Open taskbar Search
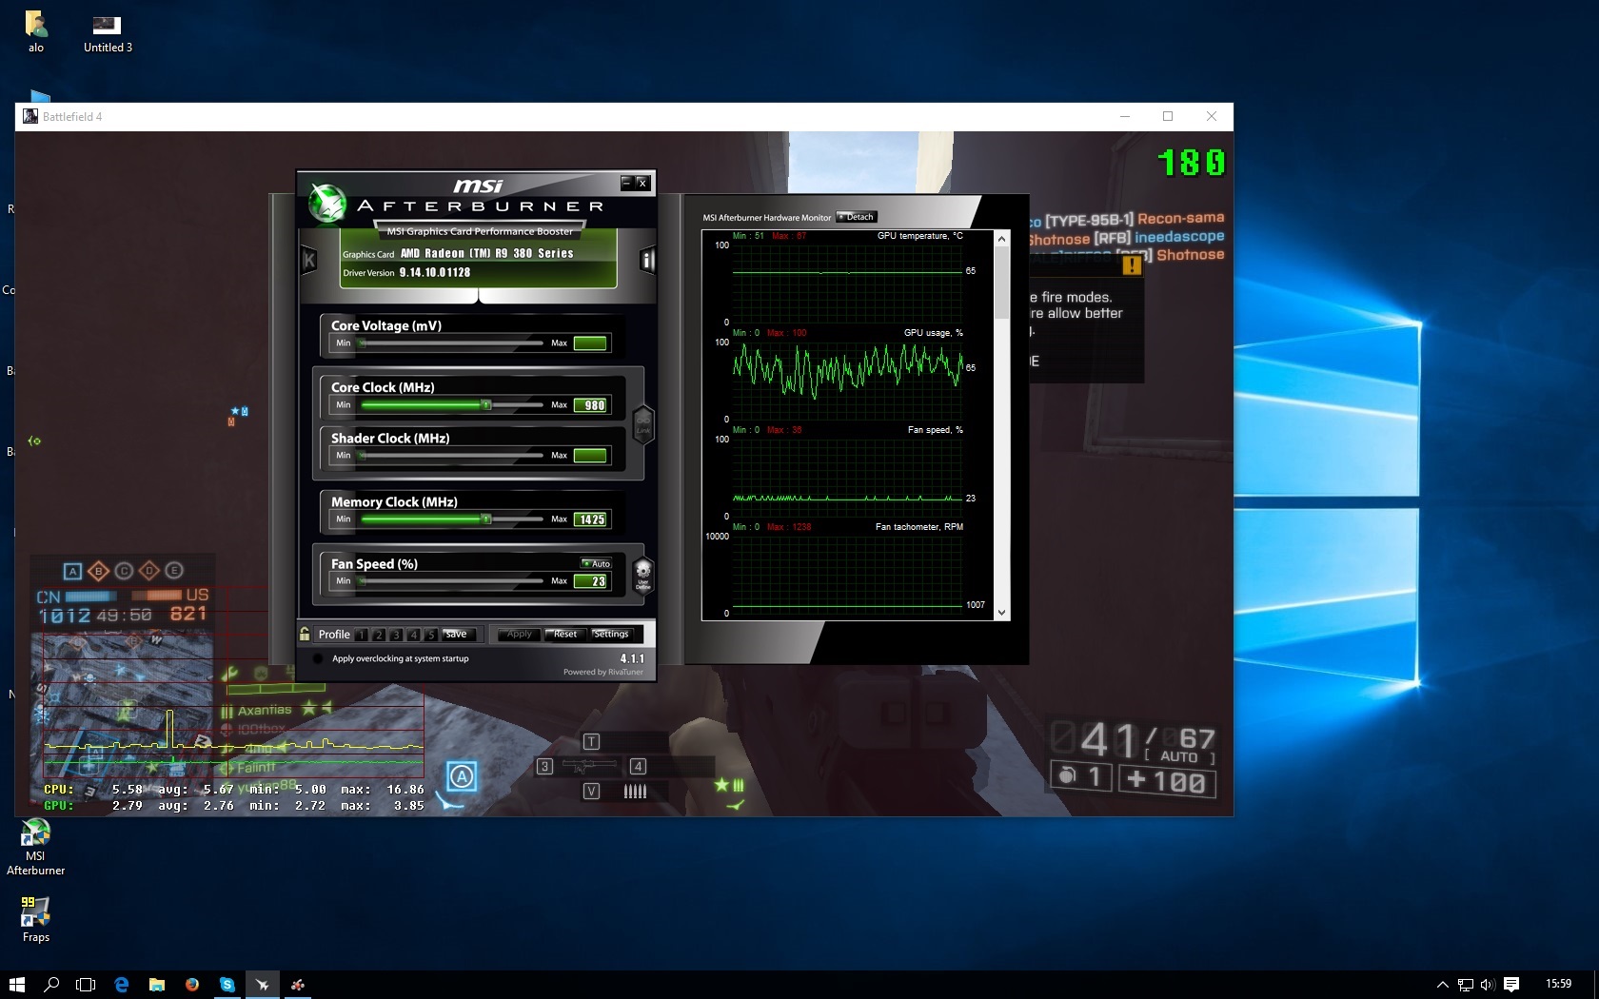The height and width of the screenshot is (999, 1599). [51, 985]
